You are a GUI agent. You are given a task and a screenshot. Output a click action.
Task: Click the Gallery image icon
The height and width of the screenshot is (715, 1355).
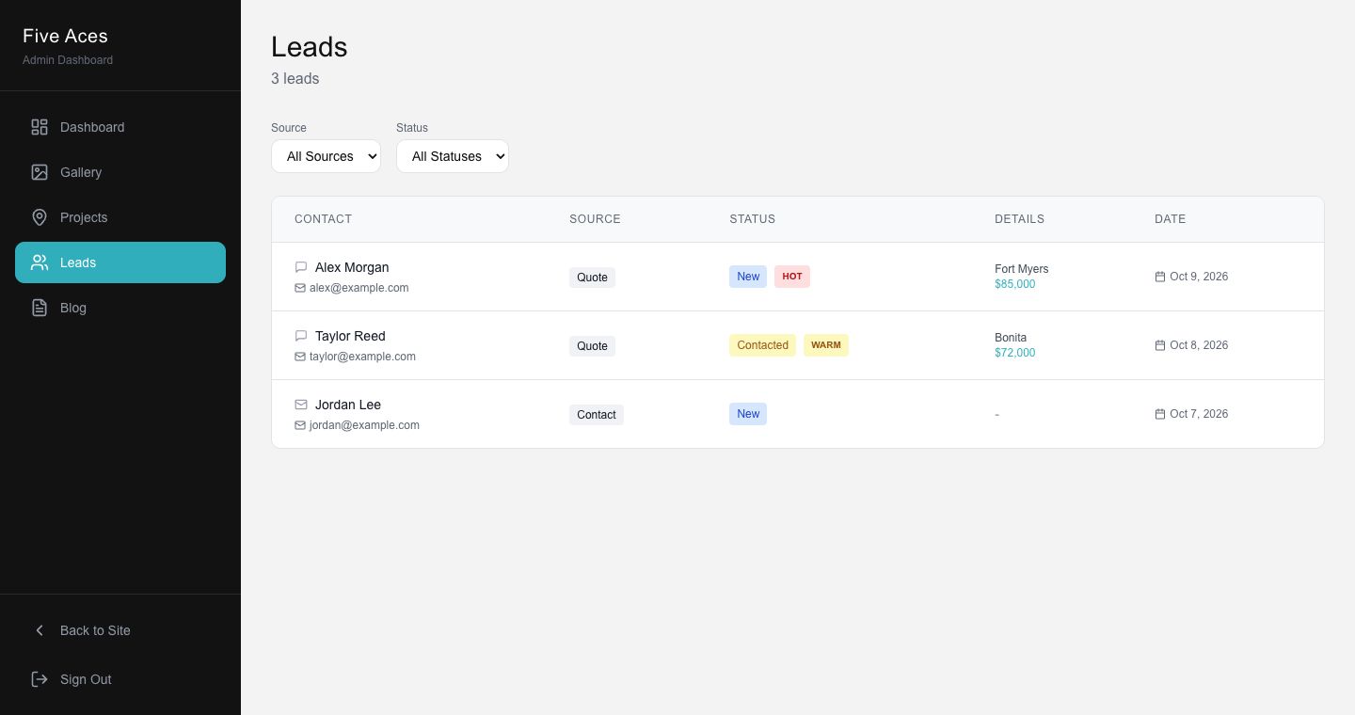click(40, 172)
